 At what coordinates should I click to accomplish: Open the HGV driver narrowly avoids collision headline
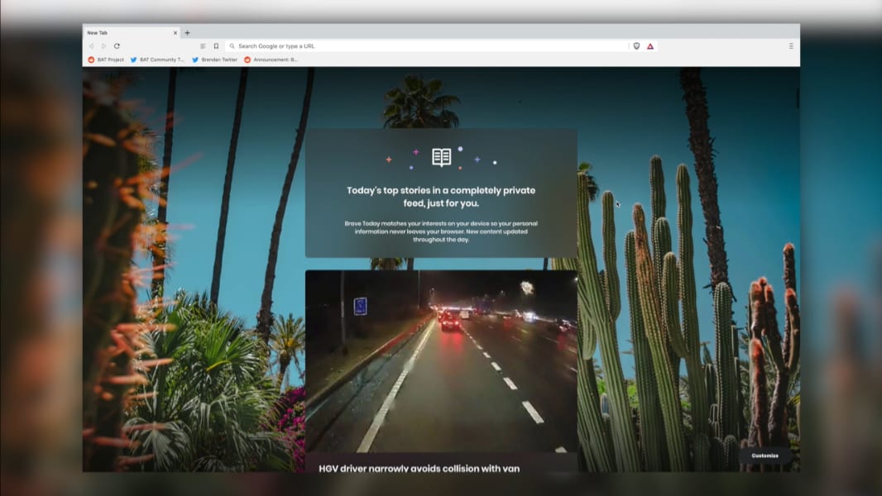pos(419,469)
